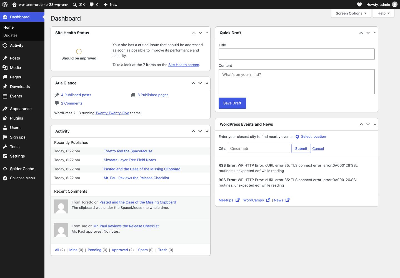The image size is (400, 278).
Task: Focus the Quick Draft Title field
Action: pos(297,54)
